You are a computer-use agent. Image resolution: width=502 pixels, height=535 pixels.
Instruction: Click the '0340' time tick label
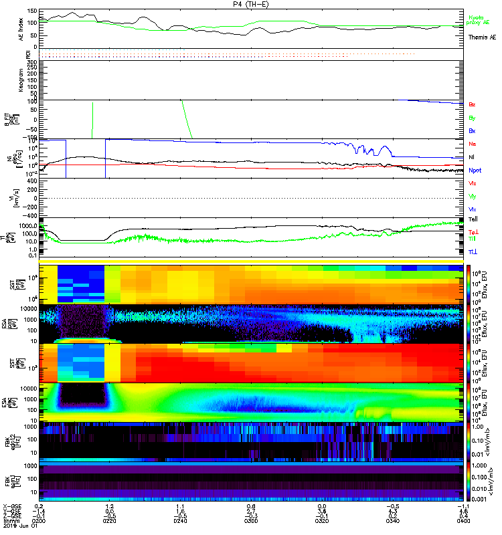(x=393, y=521)
